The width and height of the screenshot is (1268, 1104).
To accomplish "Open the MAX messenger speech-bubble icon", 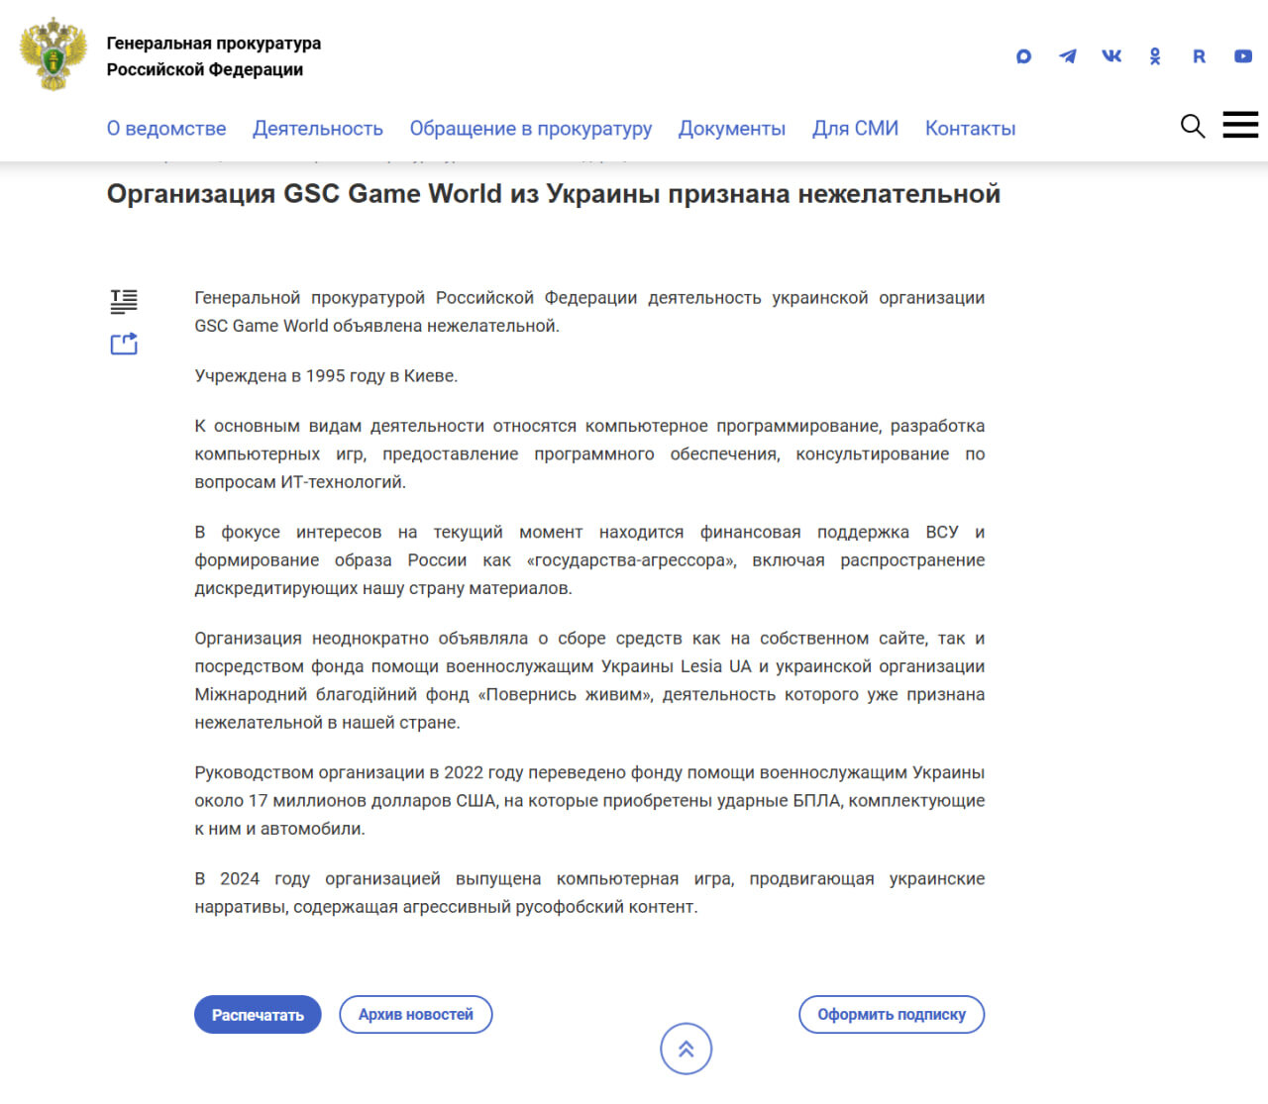I will tap(1023, 56).
